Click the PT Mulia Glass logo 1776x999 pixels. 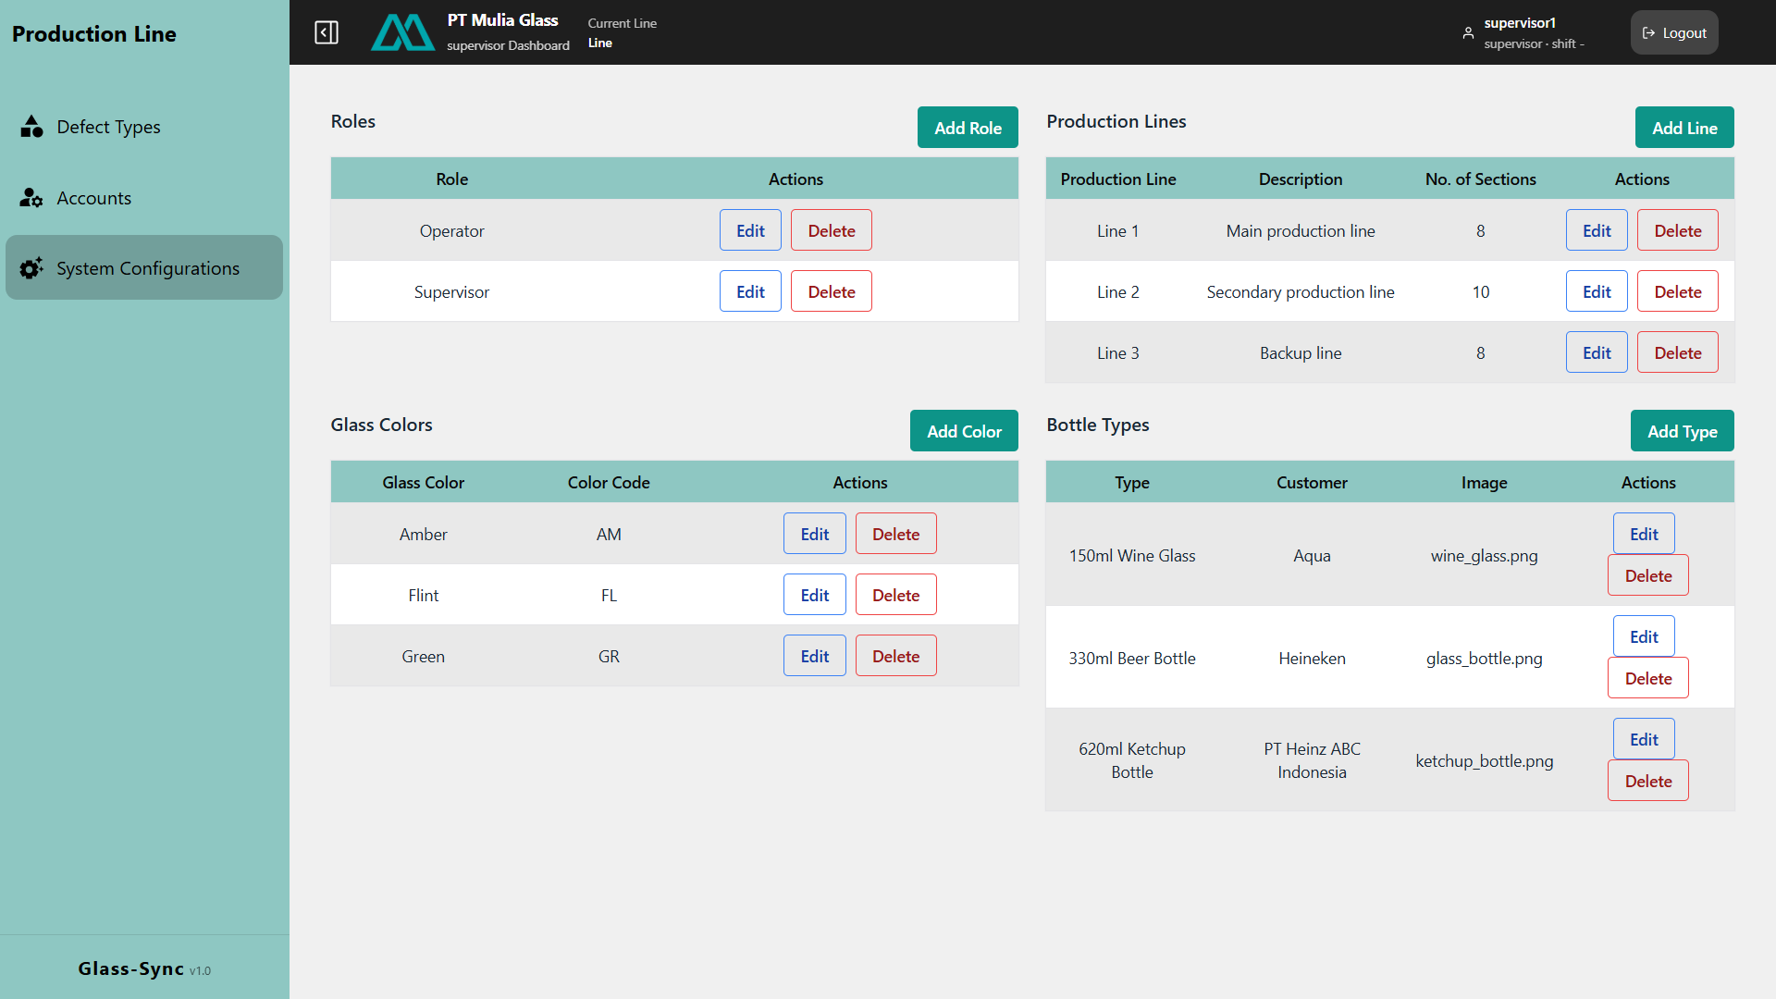402,32
